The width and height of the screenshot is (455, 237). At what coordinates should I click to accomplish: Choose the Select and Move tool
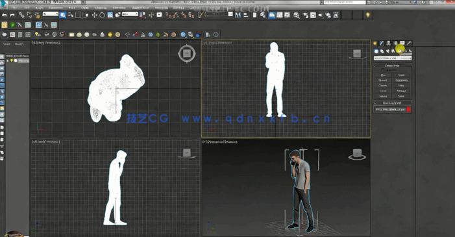pyautogui.click(x=94, y=15)
